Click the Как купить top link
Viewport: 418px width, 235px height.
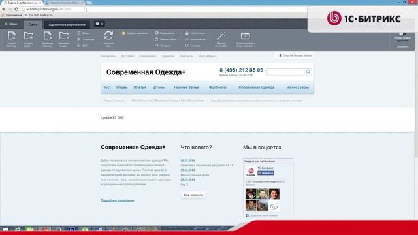[x=108, y=57]
